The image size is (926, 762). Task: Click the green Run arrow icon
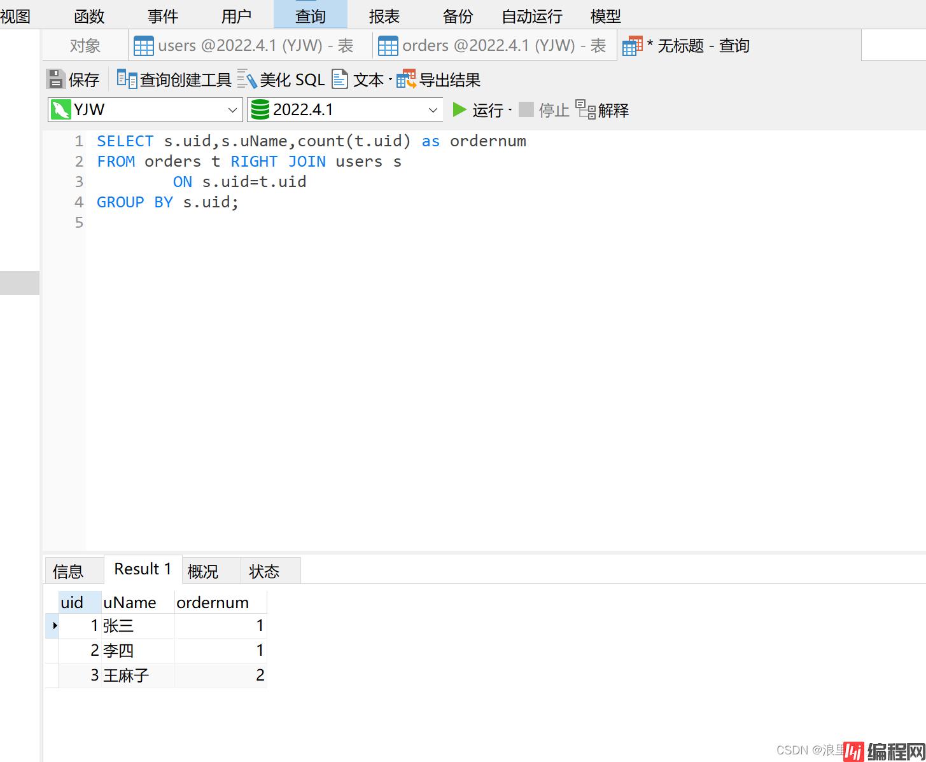[x=459, y=109]
